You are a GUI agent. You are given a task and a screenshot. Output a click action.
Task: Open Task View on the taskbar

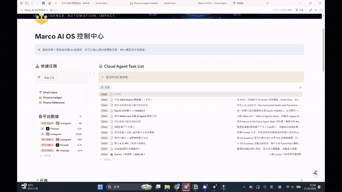(x=158, y=187)
